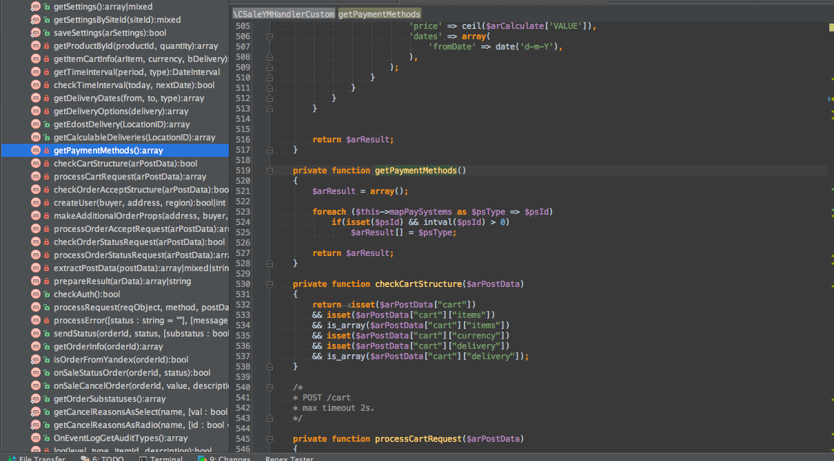The width and height of the screenshot is (834, 461).
Task: Click the red lock icon next to getPaymentMethods
Action: [x=47, y=151]
